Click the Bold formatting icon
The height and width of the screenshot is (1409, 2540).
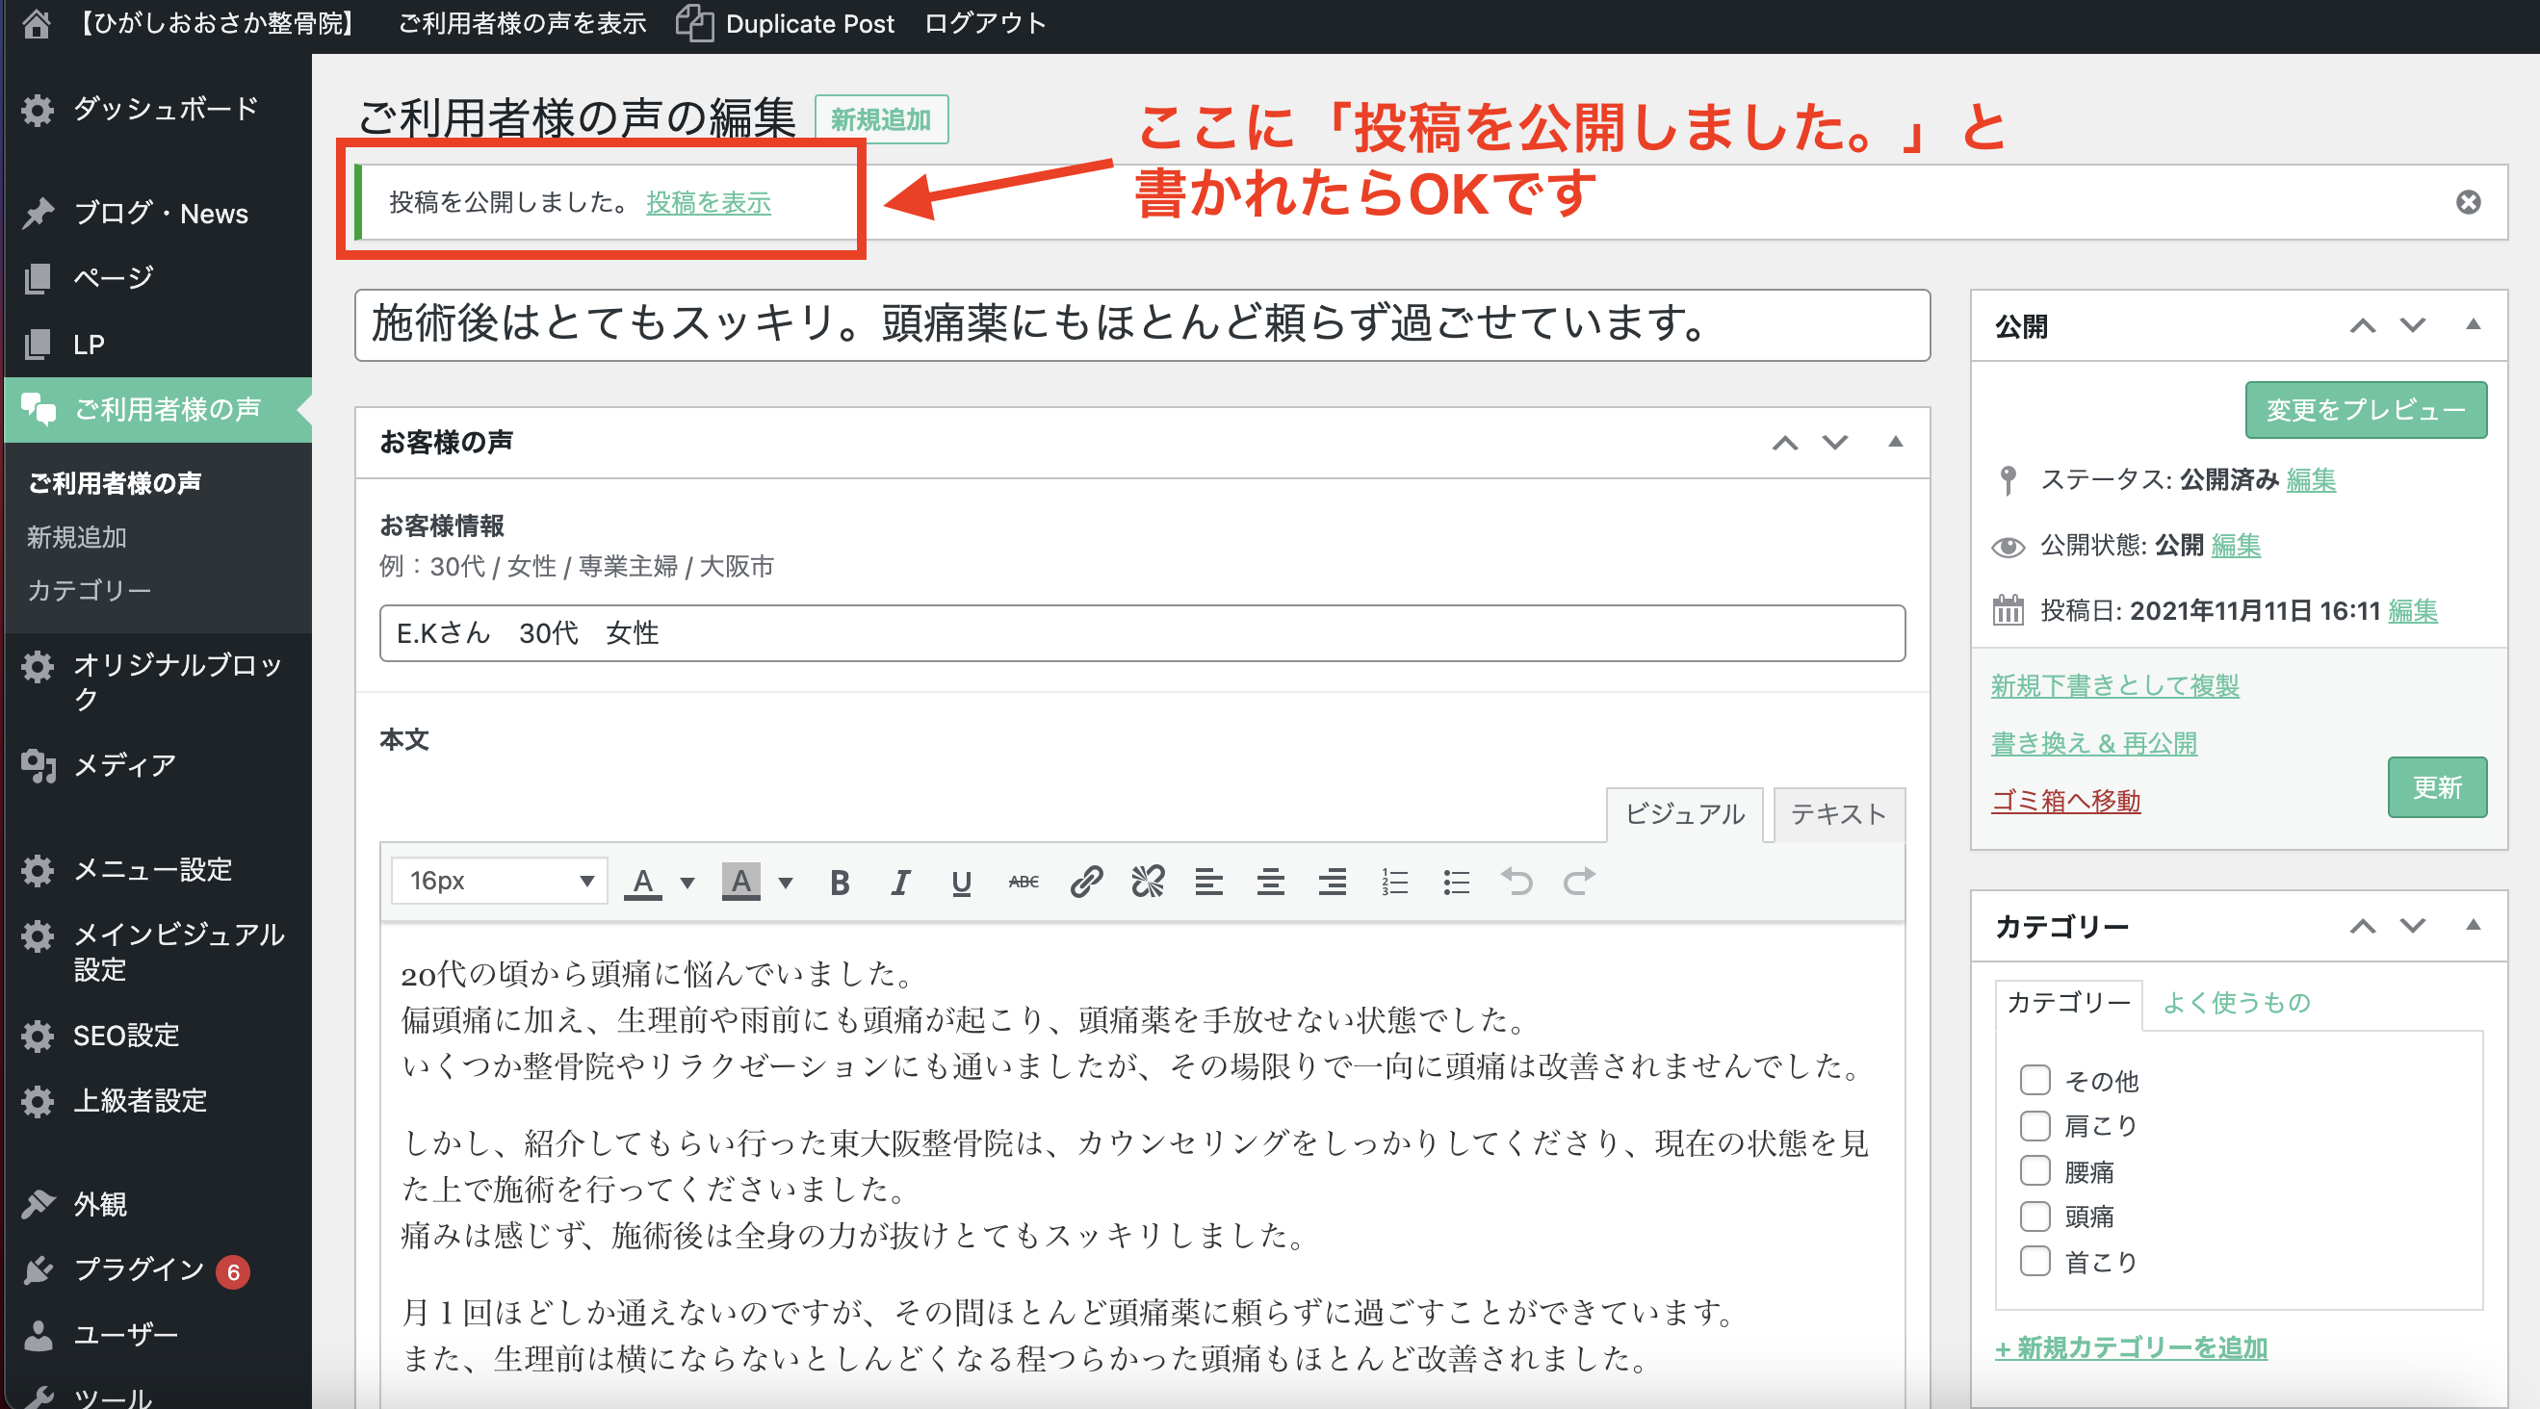click(x=839, y=882)
